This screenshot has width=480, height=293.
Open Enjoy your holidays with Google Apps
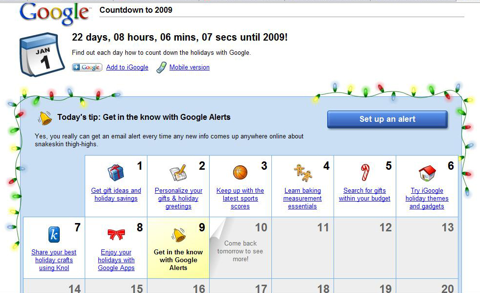[x=117, y=260]
